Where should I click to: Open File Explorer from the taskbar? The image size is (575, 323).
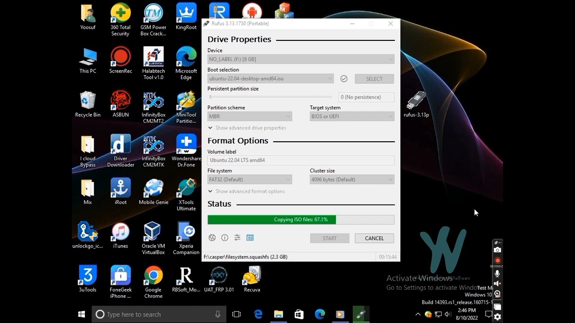tap(278, 314)
